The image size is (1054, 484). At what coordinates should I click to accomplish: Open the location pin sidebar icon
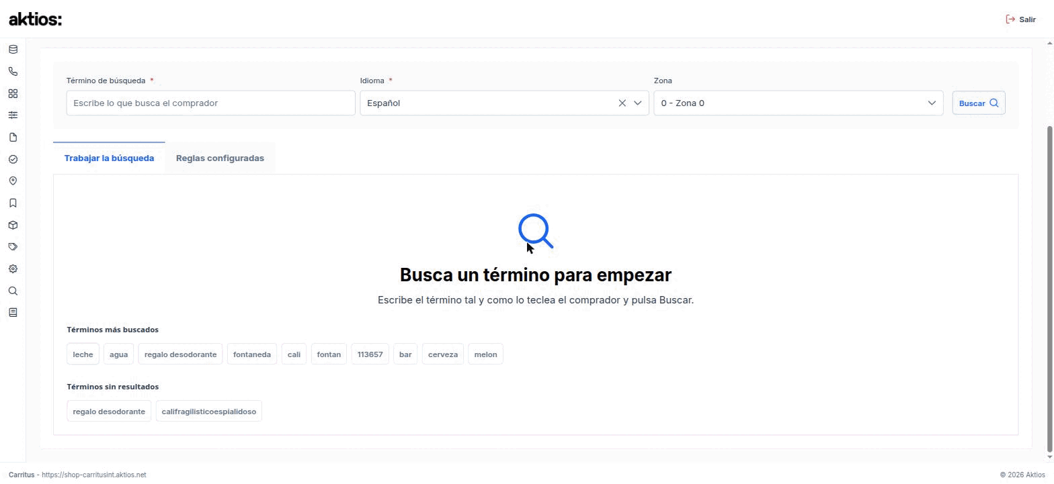coord(13,181)
